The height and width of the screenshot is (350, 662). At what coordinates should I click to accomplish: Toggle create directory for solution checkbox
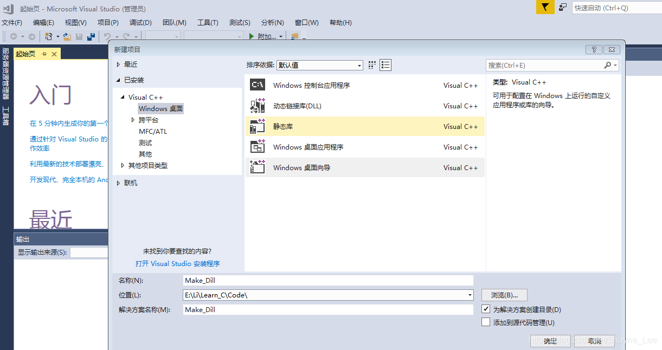(x=486, y=309)
